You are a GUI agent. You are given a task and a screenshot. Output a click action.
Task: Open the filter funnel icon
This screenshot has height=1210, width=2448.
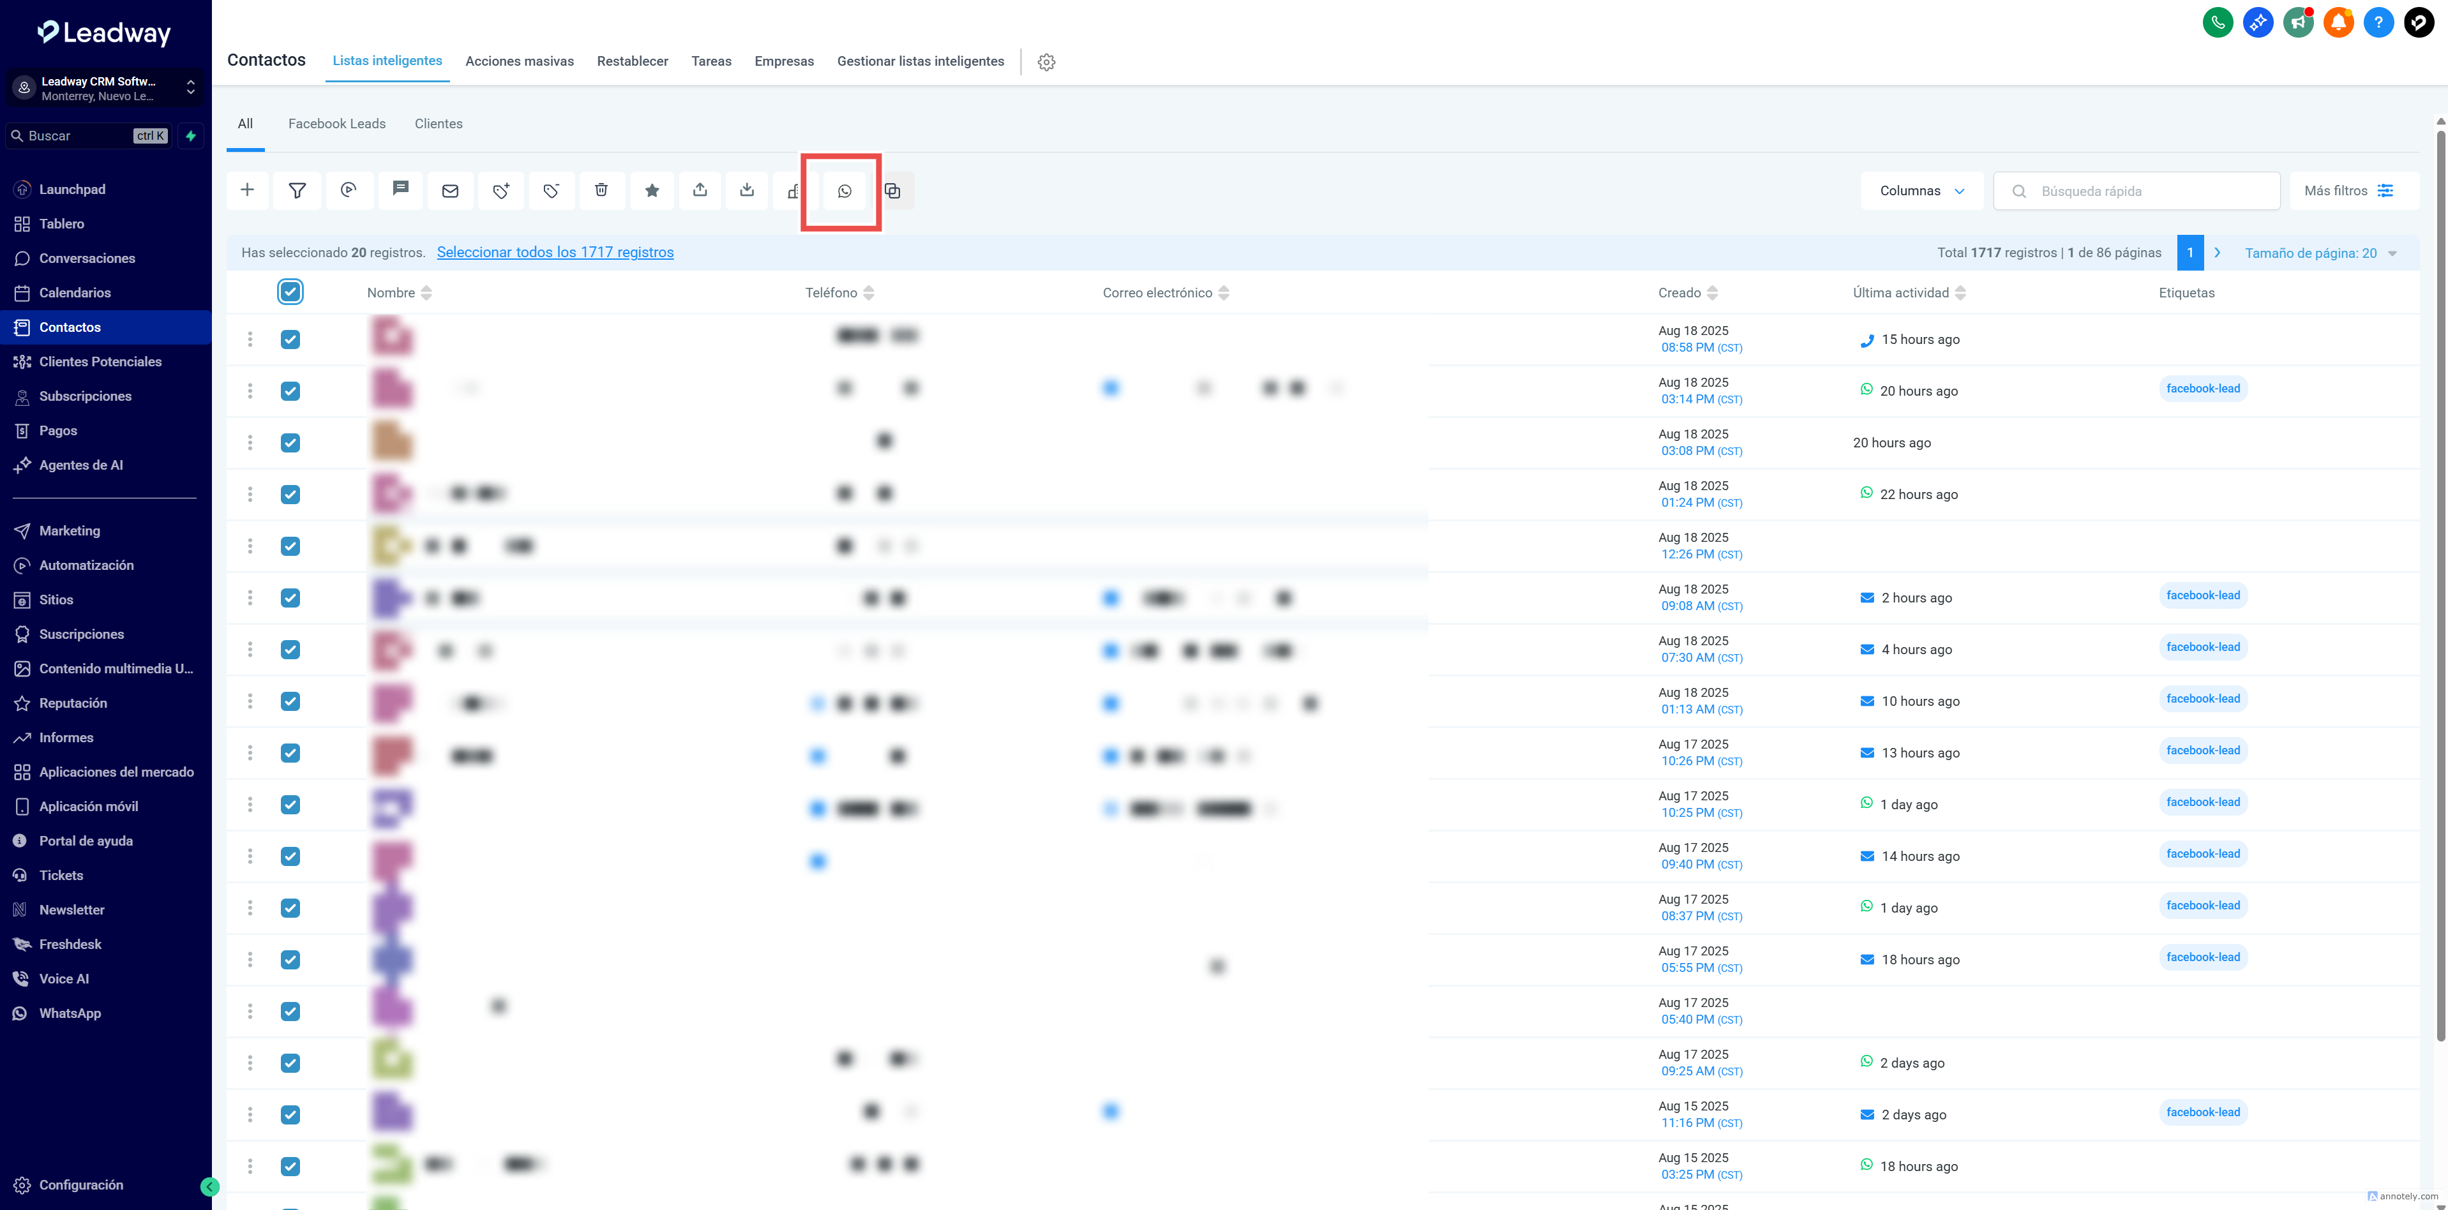coord(297,191)
